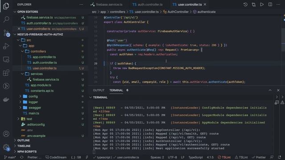Screen dimensions: 285x160
Task: Open .env.example in file tree
Action: pyautogui.click(x=36, y=136)
